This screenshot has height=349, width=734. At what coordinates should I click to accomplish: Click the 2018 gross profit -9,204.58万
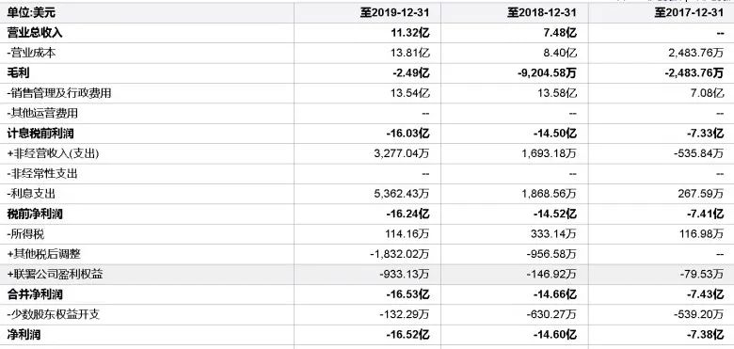pos(548,73)
